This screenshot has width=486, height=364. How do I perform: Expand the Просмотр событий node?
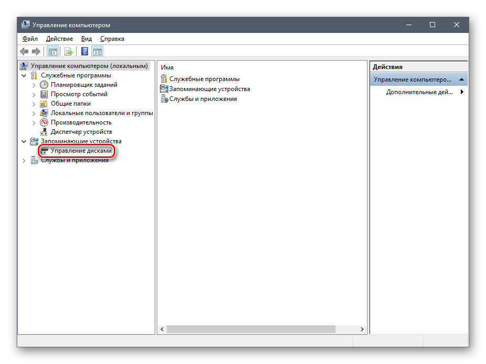tap(34, 94)
